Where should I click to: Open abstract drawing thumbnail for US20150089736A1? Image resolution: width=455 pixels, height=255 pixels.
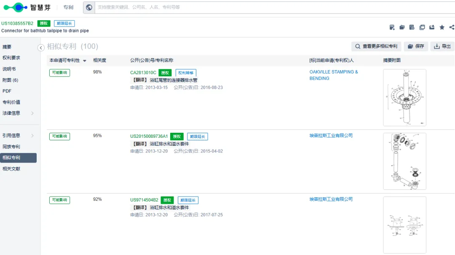[x=404, y=161]
